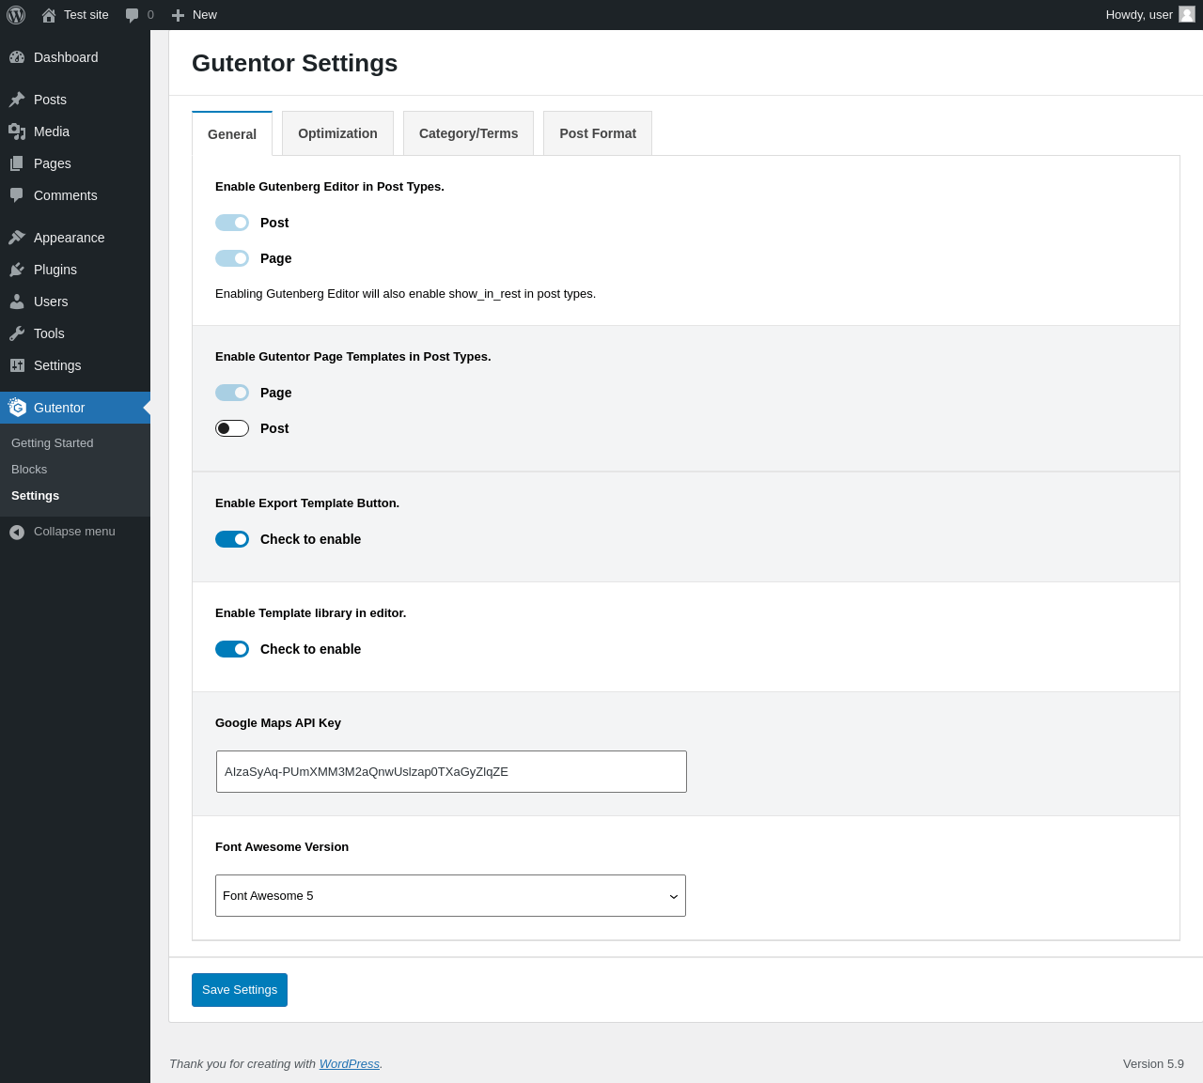This screenshot has width=1203, height=1083.
Task: Open Getting Started in the Gutentor submenu
Action: pyautogui.click(x=53, y=443)
